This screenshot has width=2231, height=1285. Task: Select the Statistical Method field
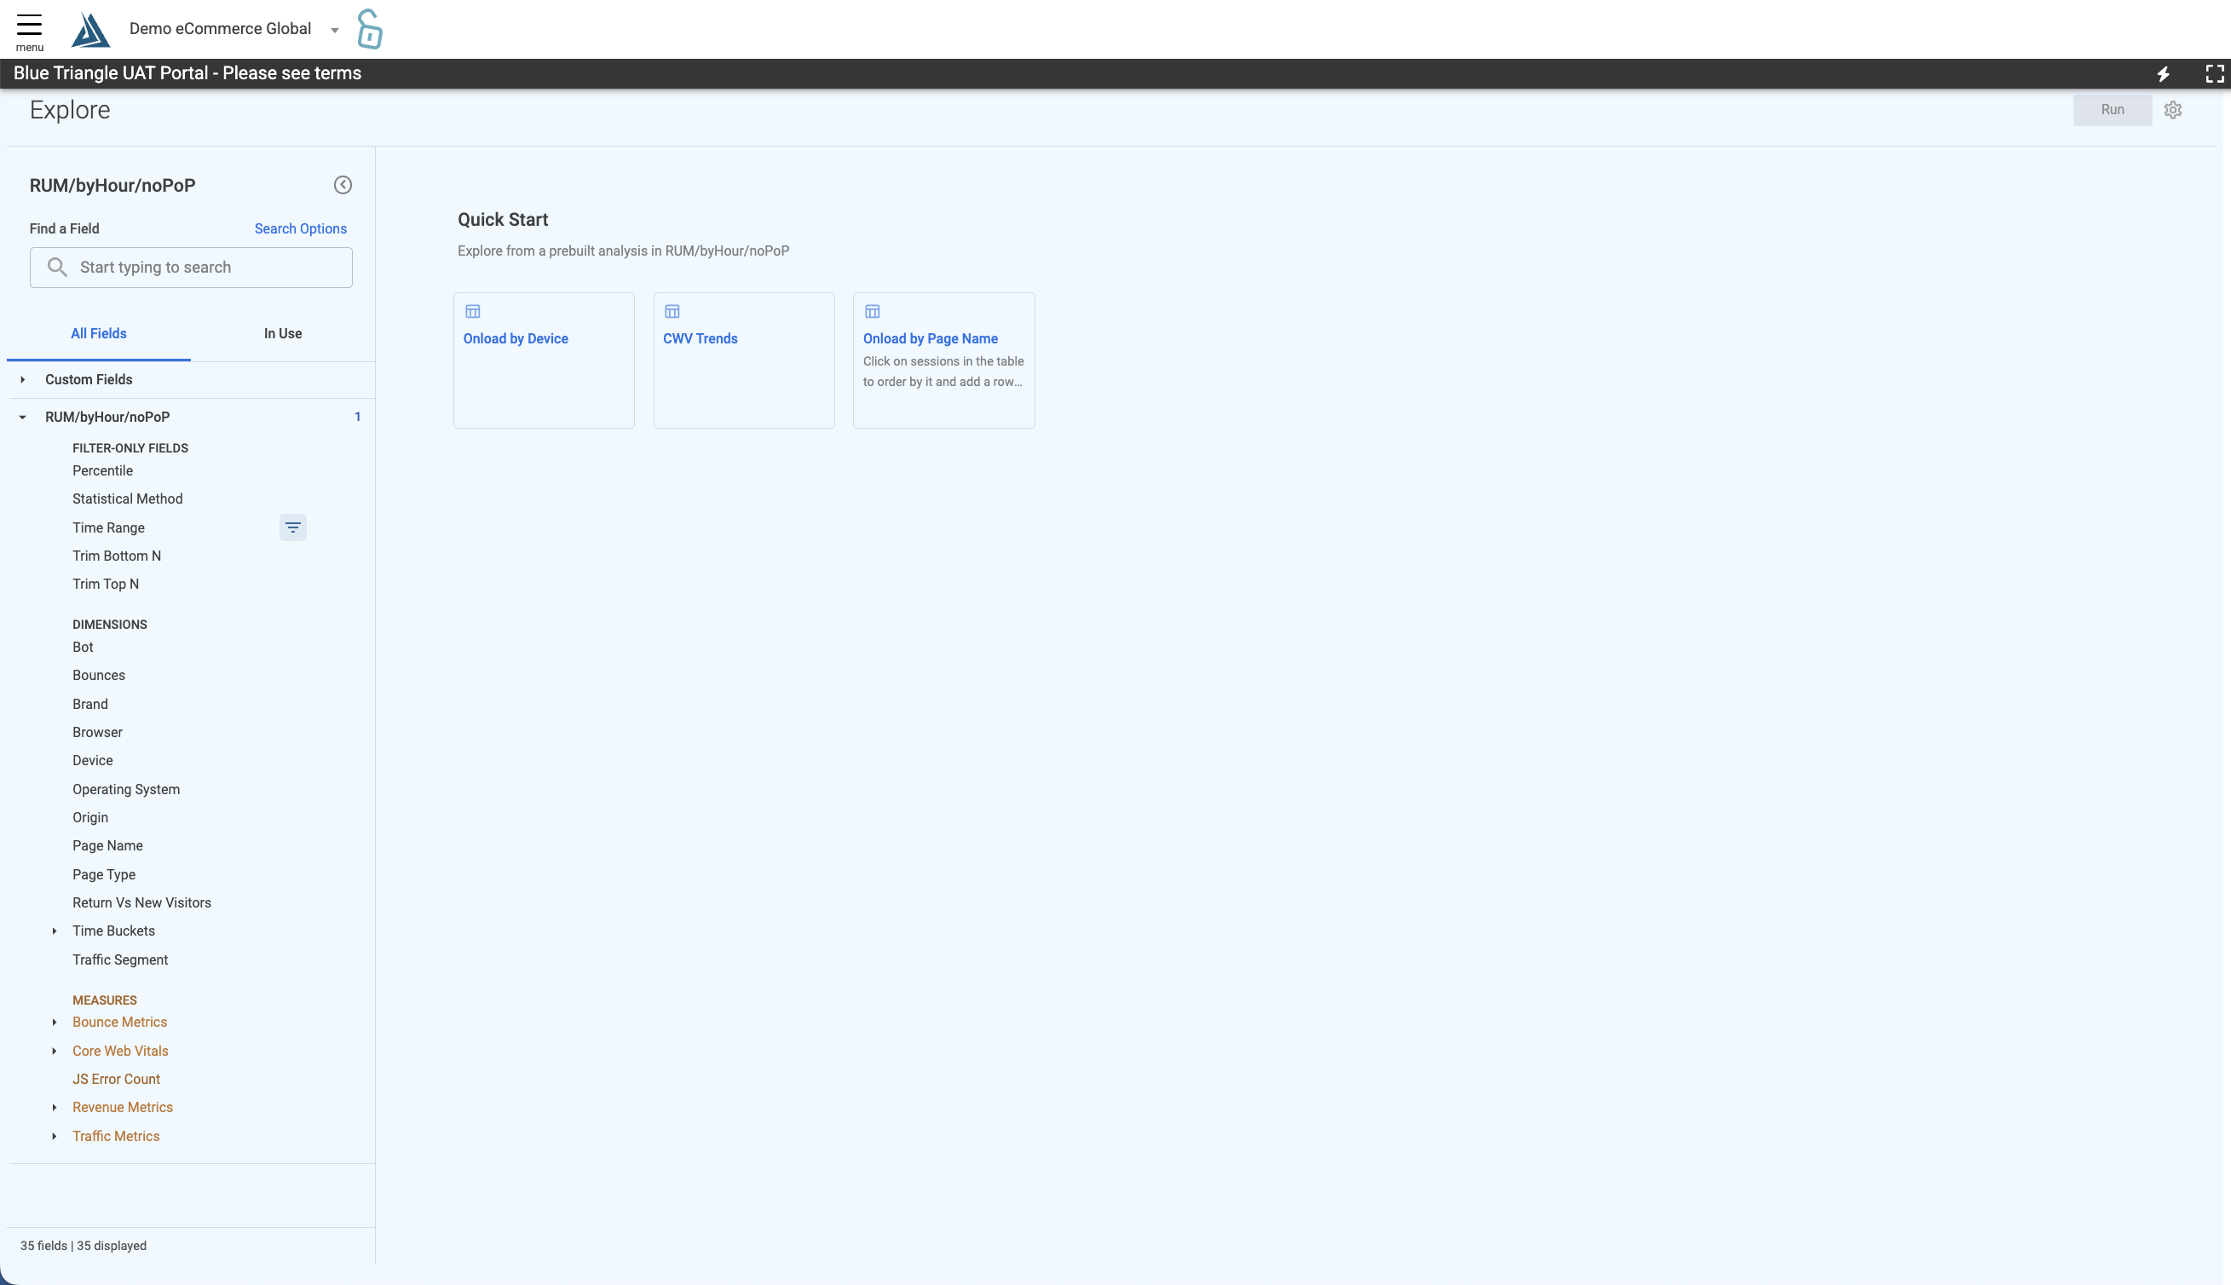coord(128,498)
